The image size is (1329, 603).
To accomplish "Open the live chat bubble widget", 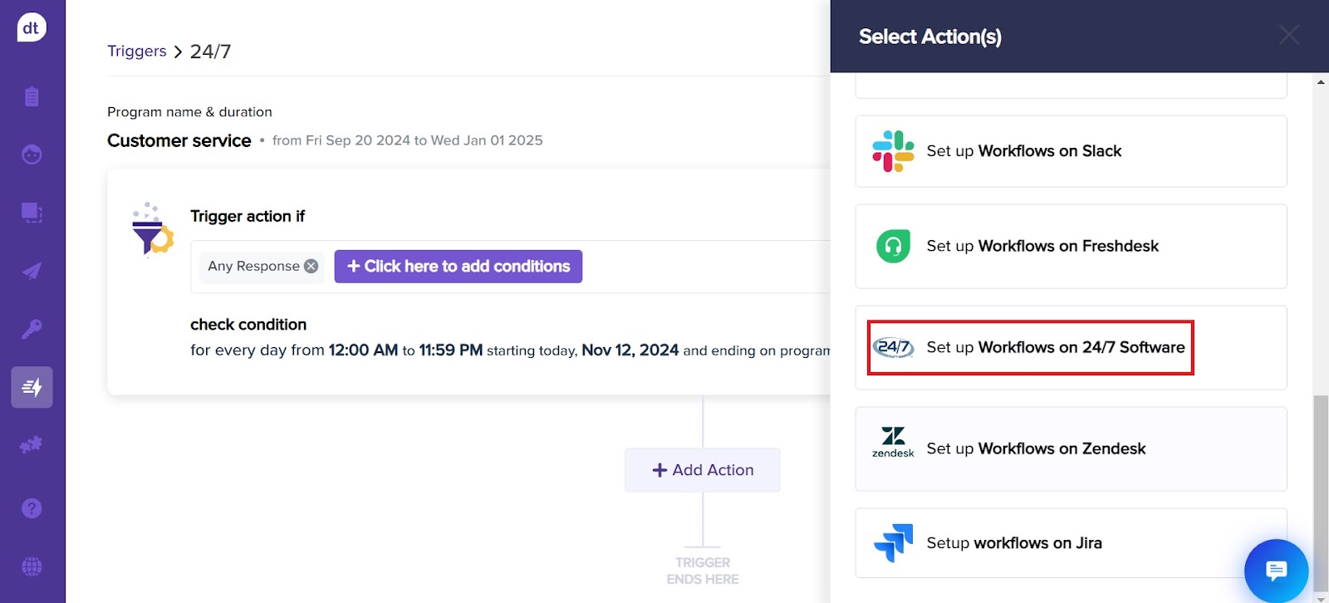I will click(x=1276, y=571).
